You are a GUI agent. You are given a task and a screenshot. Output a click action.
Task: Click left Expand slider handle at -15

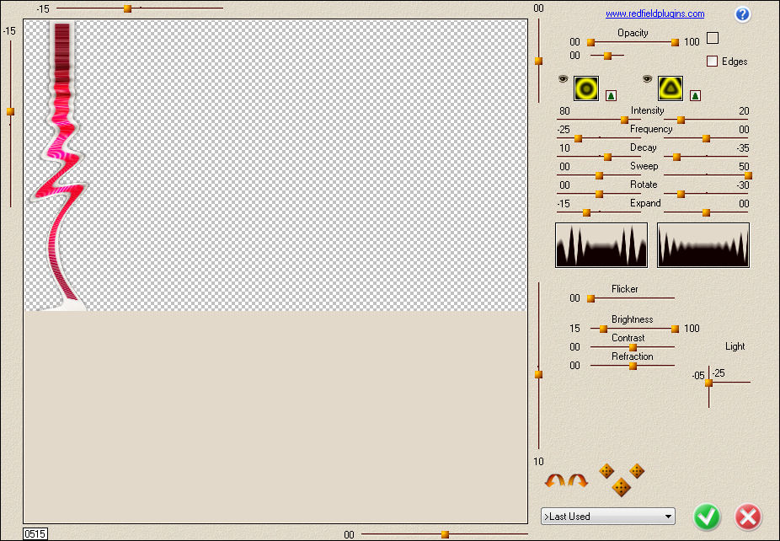[x=586, y=213]
